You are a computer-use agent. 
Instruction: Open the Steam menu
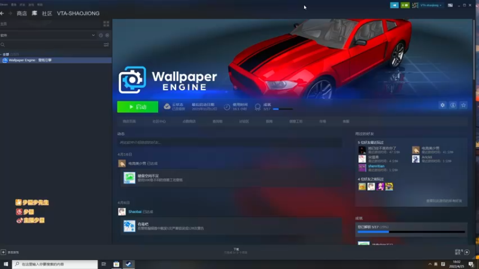click(4, 5)
